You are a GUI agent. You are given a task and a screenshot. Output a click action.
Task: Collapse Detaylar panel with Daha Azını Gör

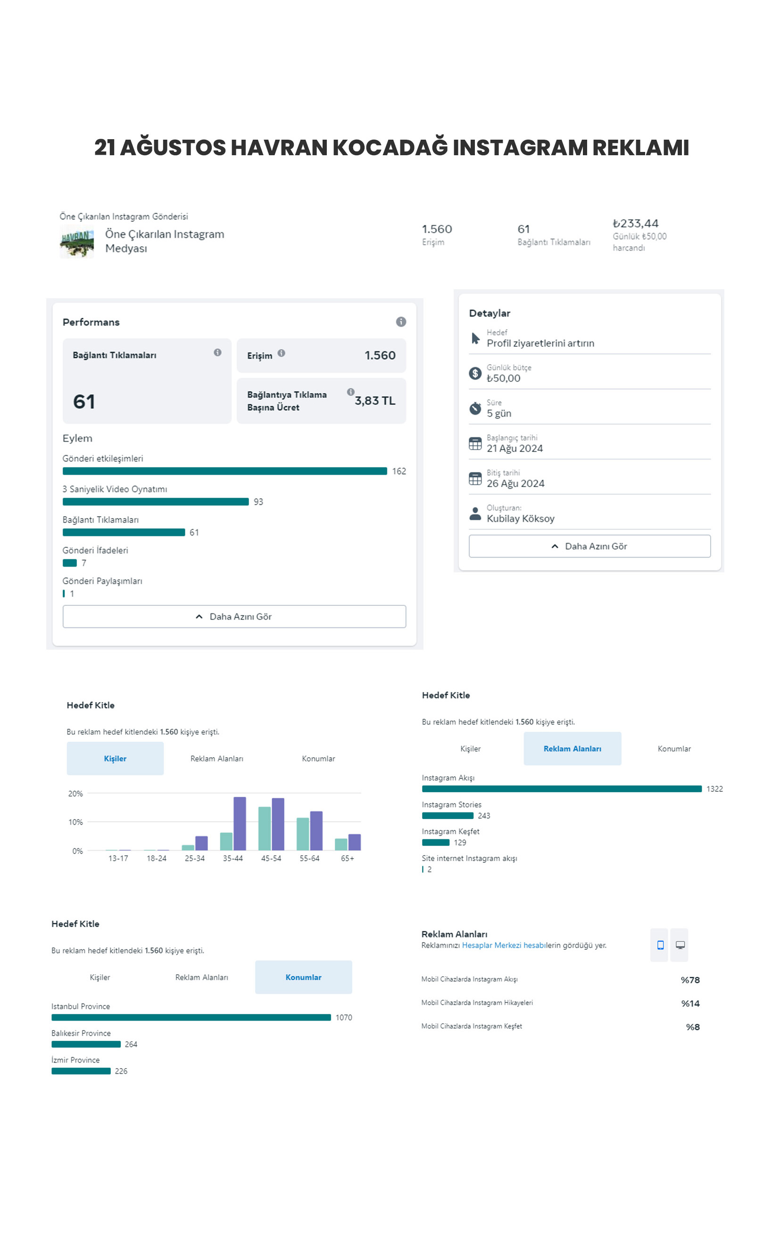589,546
